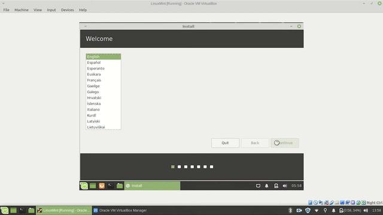
Task: Pick Gaeilge as the install language
Action: pos(104,86)
